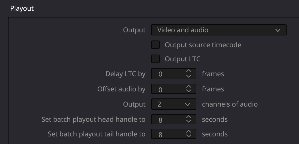Viewport: 299px width, 144px height.
Task: Increase Delay LTC by frames value
Action: click(189, 71)
